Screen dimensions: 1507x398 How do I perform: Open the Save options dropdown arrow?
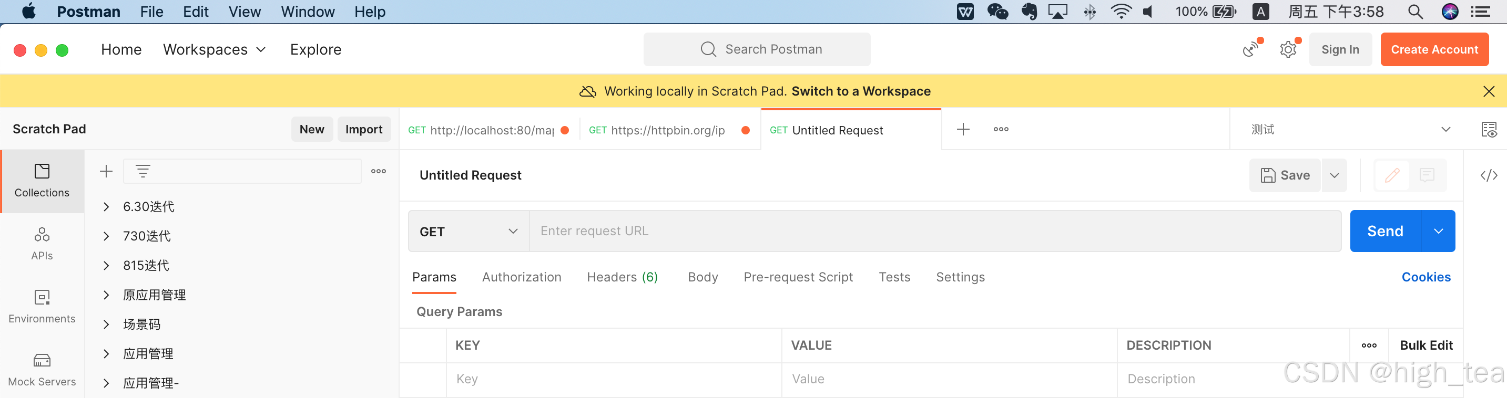click(1334, 175)
